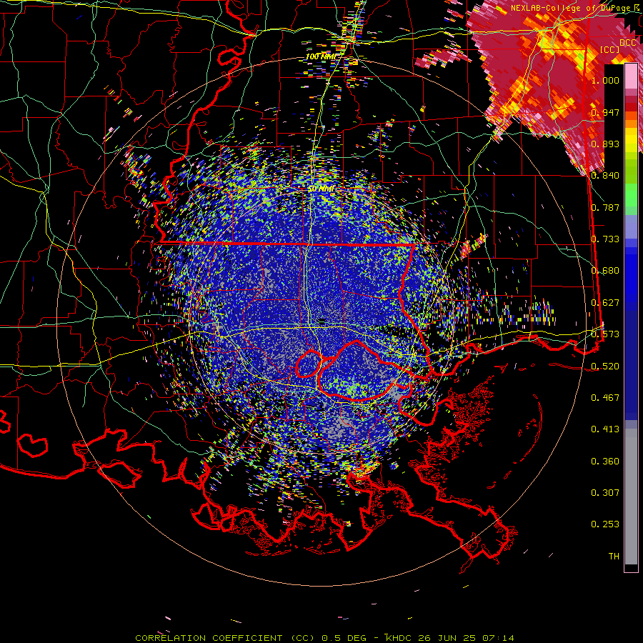Viewport: 643px width, 643px height.
Task: Click the 1.000 color scale label
Action: (x=605, y=80)
